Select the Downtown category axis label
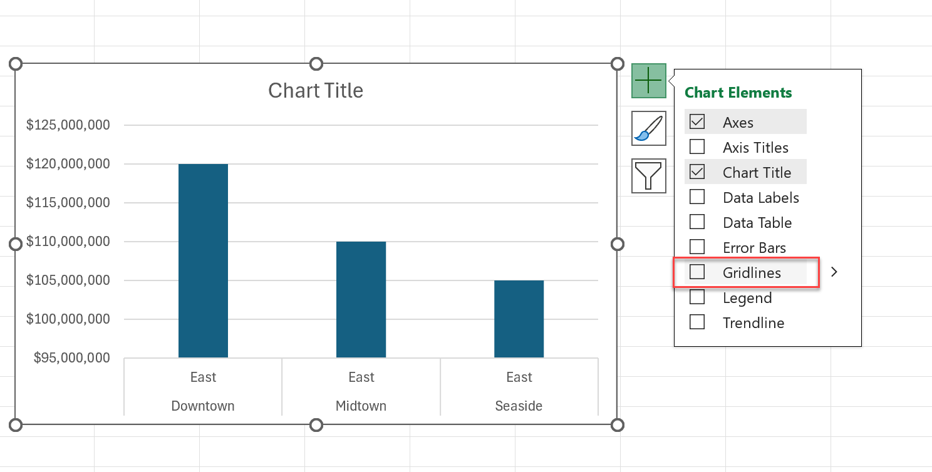This screenshot has height=472, width=932. tap(203, 406)
